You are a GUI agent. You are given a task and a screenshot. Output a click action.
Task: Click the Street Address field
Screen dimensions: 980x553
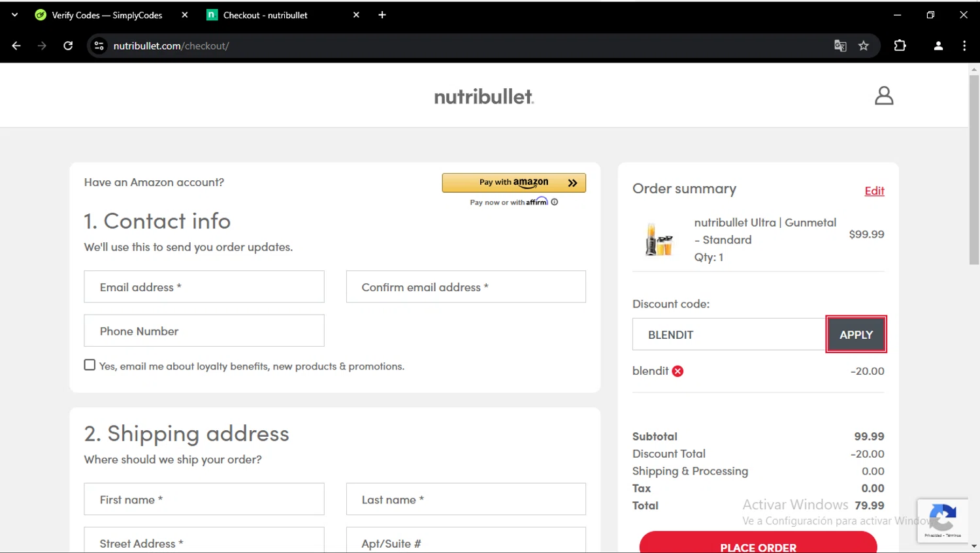[x=204, y=541]
